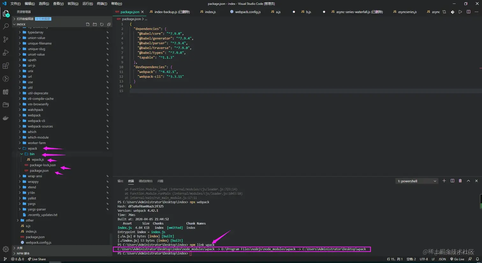The image size is (482, 263).
Task: Split the editor to the right
Action: tap(468, 12)
